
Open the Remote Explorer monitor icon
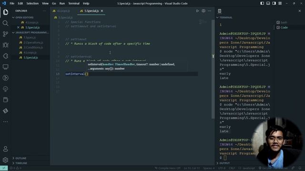tap(5, 67)
